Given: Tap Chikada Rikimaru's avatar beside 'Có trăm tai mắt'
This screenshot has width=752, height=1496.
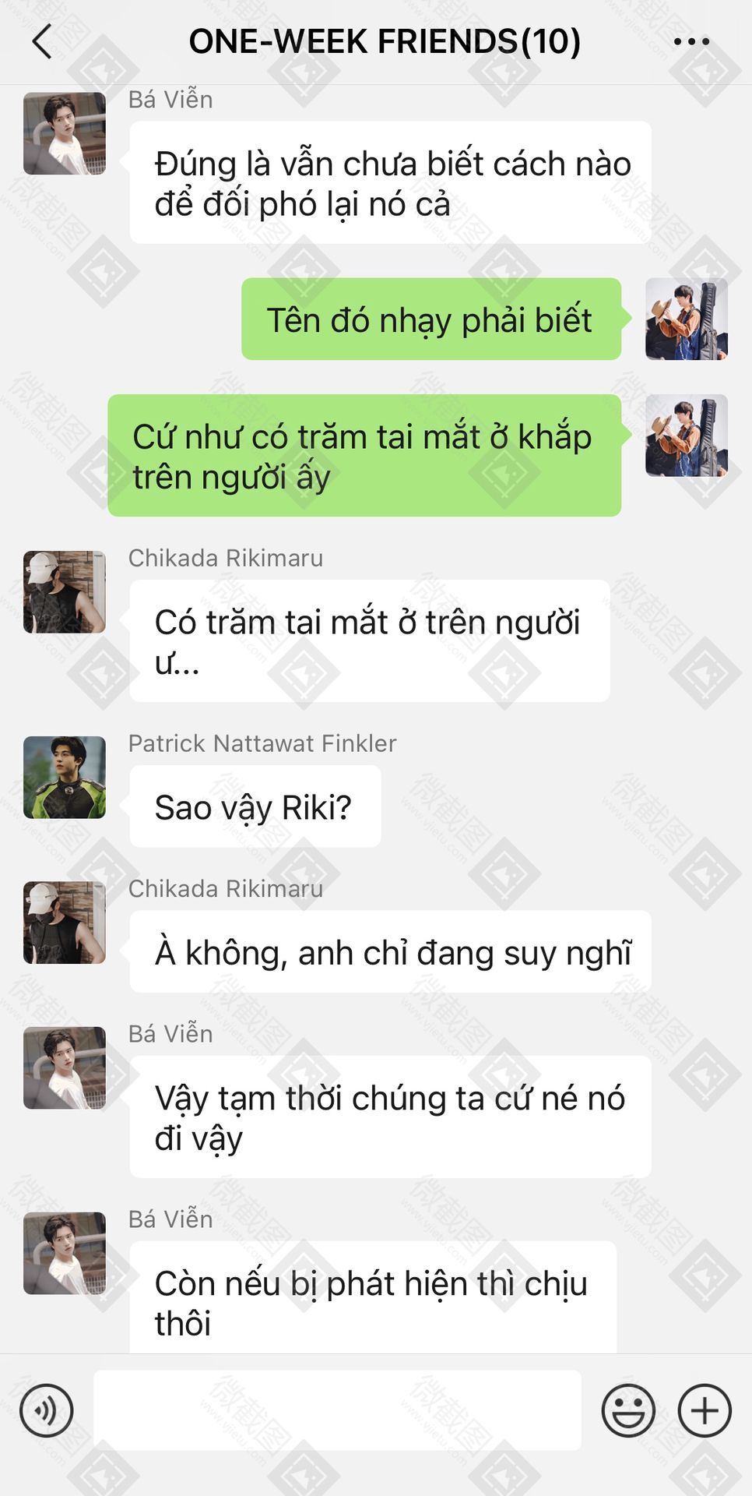Looking at the screenshot, I should click(65, 592).
